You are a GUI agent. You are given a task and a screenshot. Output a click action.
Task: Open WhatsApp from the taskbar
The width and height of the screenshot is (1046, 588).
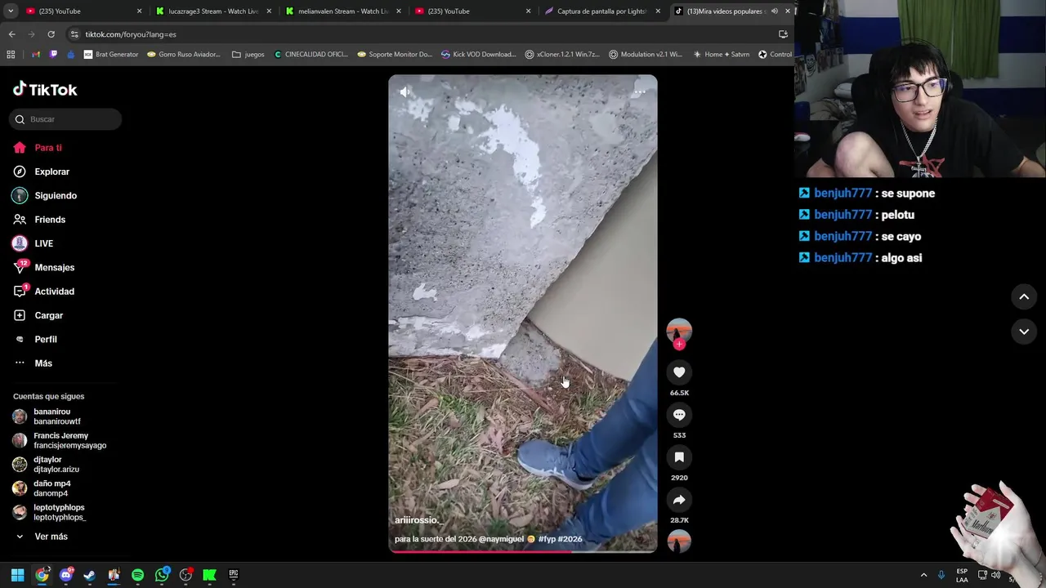(x=162, y=575)
